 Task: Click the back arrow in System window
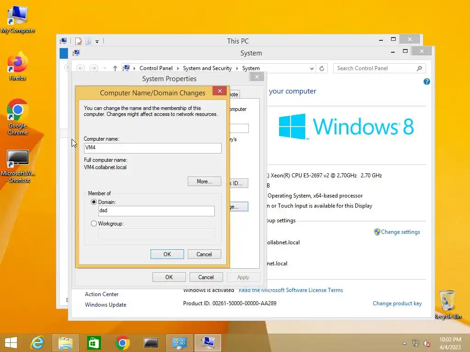[80, 68]
